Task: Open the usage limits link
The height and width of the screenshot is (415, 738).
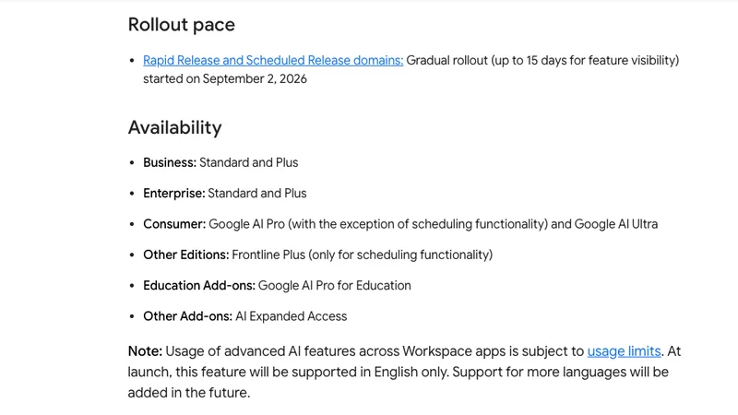Action: (x=624, y=351)
